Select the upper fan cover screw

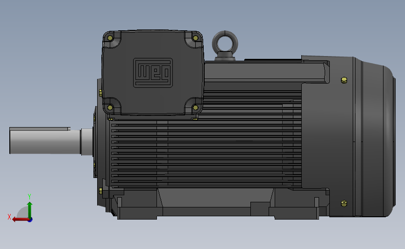pyautogui.click(x=344, y=80)
